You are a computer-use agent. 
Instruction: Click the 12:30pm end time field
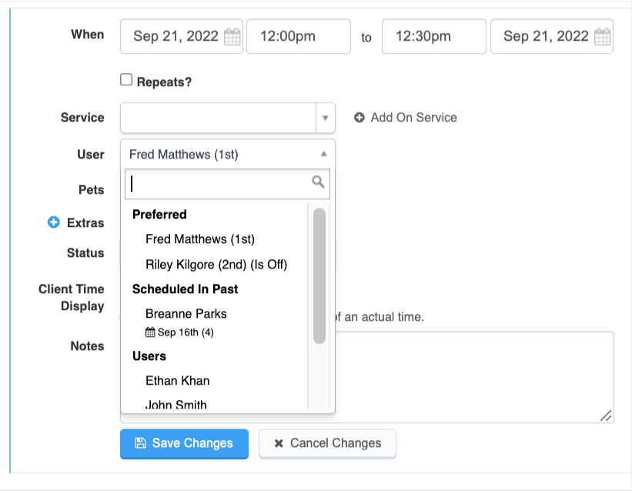[x=434, y=36]
